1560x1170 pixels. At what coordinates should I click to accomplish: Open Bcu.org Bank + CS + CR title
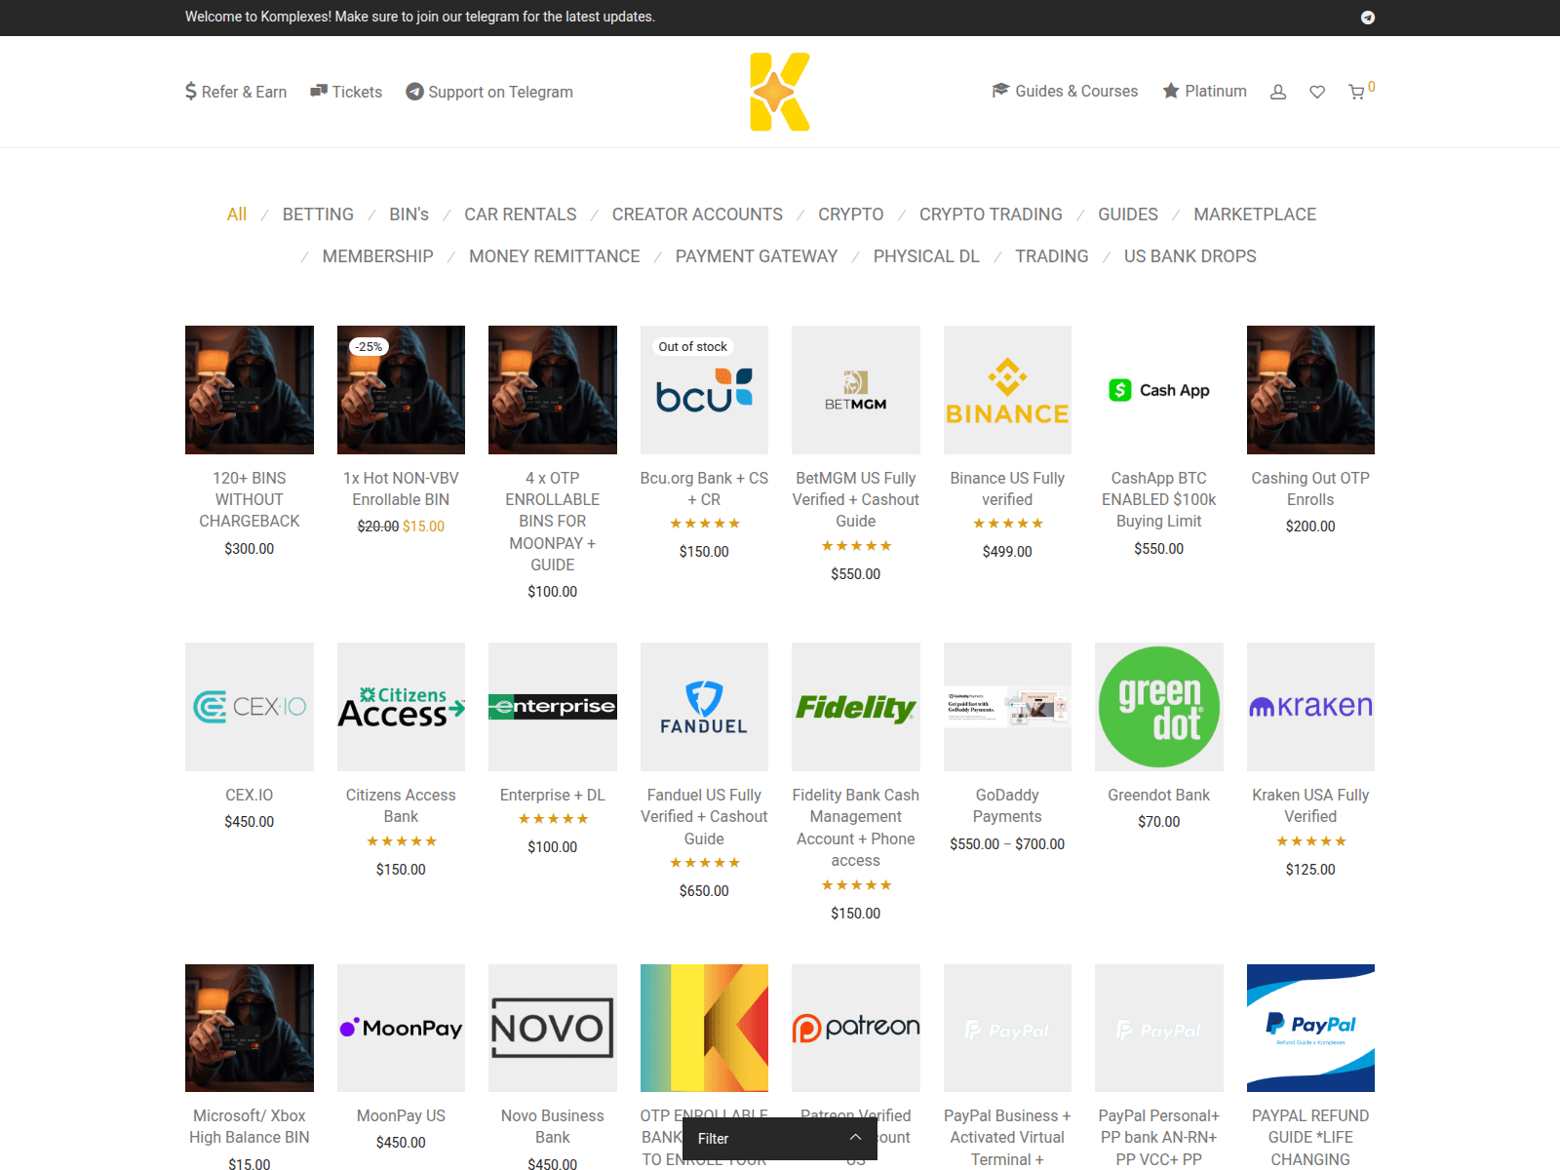pos(704,488)
